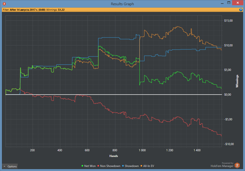
Task: Toggle the All-In EV legend entry
Action: (x=147, y=166)
